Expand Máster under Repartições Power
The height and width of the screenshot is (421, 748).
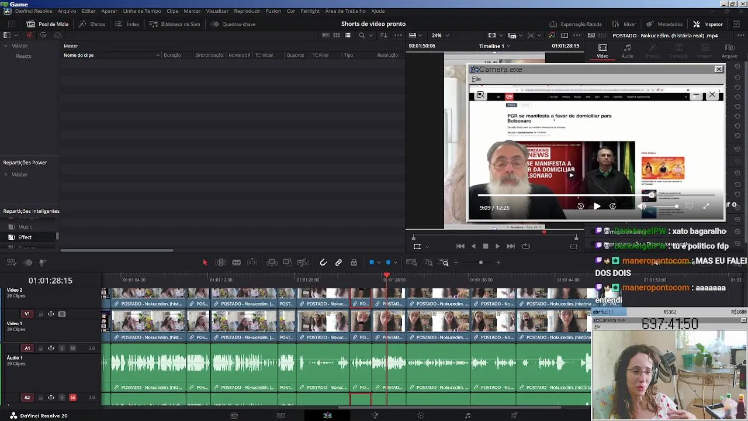tap(6, 174)
